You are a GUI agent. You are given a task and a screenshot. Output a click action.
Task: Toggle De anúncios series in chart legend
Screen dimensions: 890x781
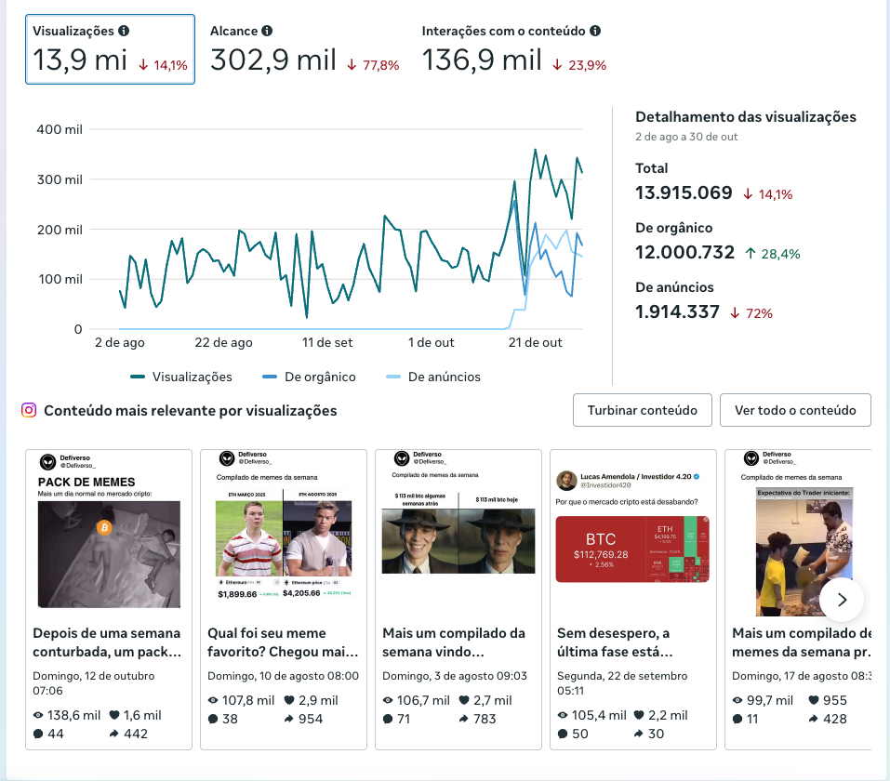(x=433, y=377)
